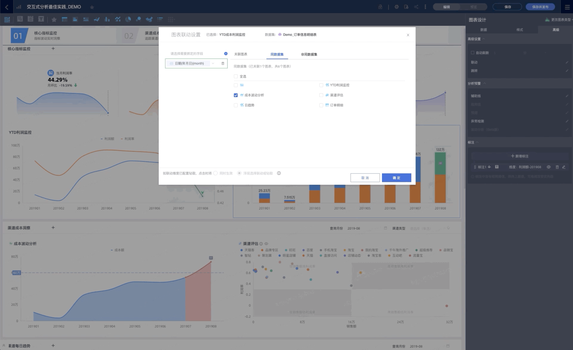The height and width of the screenshot is (350, 573).
Task: Toggle visibility eye for annotation 标注1
Action: click(549, 167)
